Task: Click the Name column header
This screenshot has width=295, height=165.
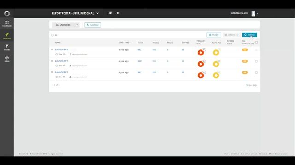Action: point(58,43)
